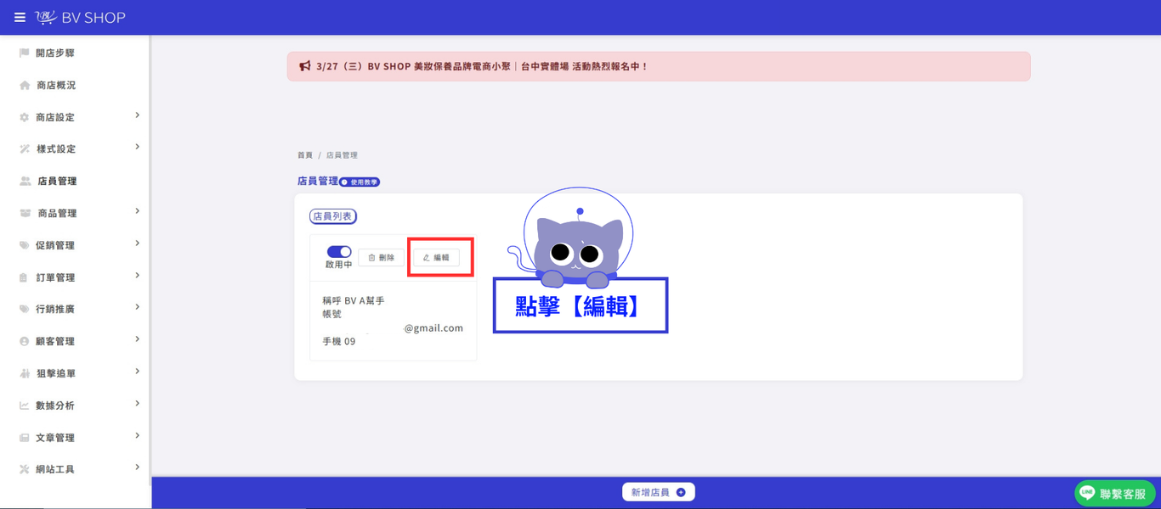
Task: Click the home icon beside 商店概況
Action: tap(25, 86)
